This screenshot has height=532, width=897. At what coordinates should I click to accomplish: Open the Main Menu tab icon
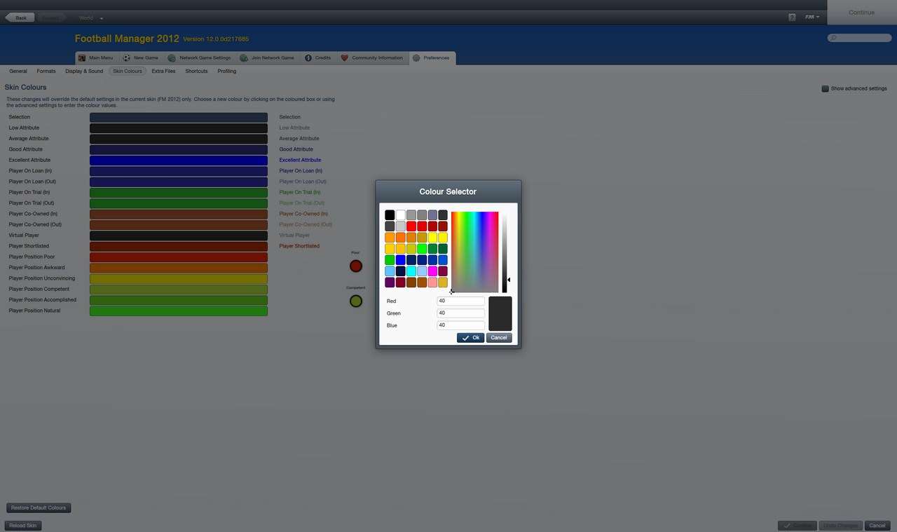[x=82, y=58]
